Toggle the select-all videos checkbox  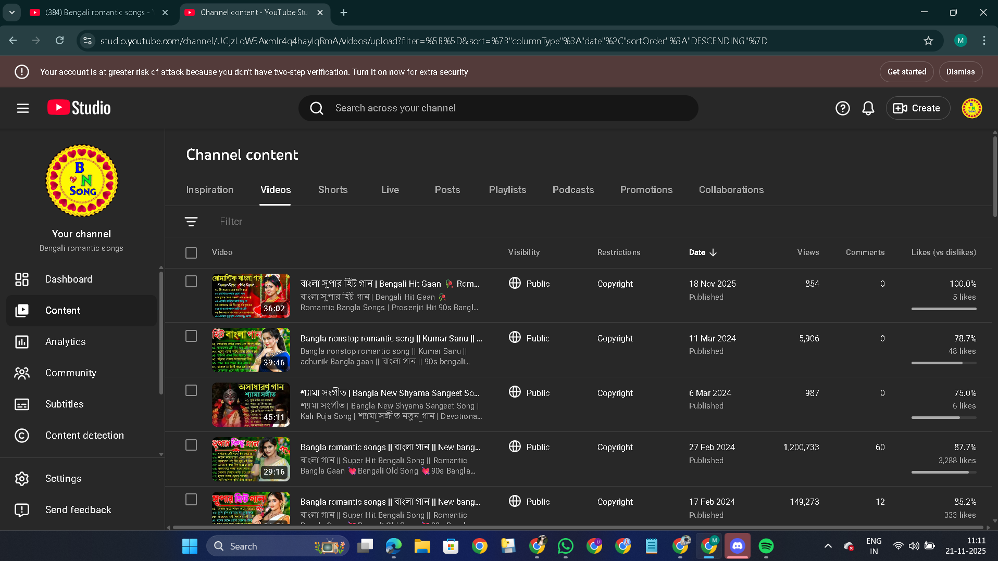(191, 253)
